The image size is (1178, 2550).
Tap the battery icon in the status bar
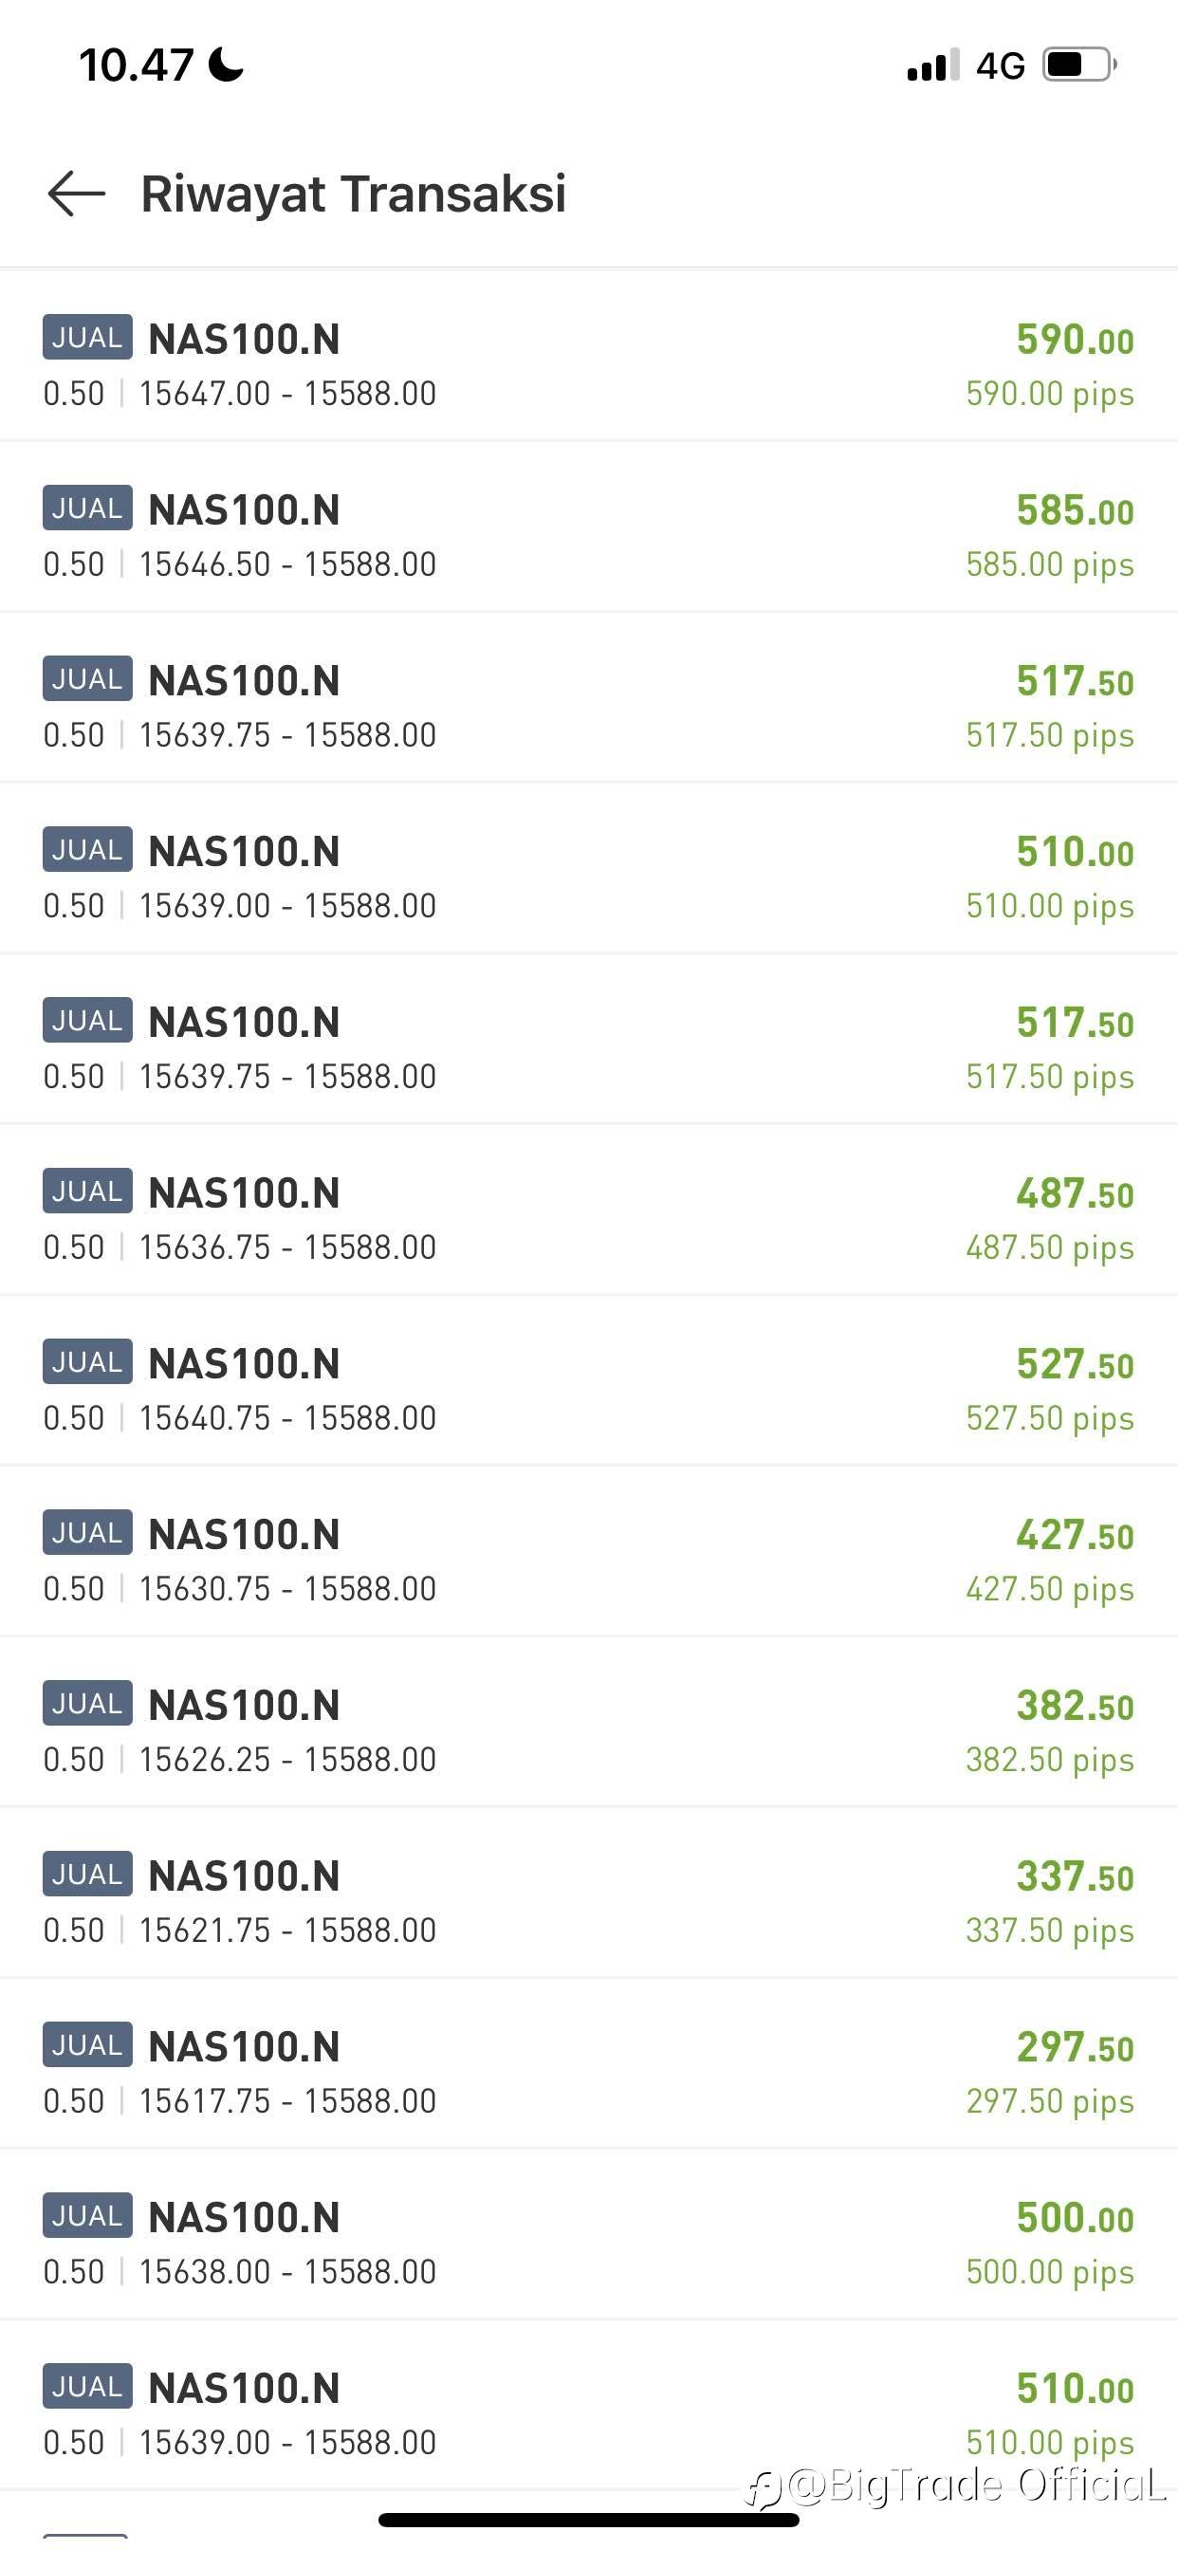1079,65
